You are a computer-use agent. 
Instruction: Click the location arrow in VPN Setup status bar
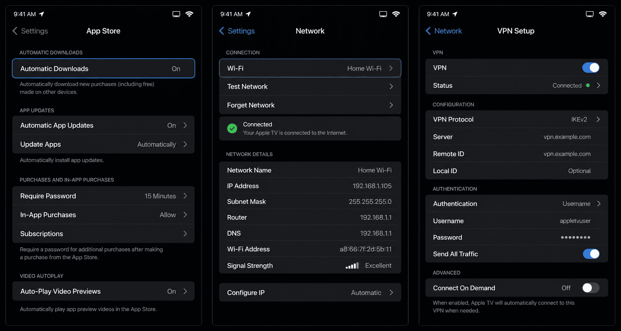455,14
